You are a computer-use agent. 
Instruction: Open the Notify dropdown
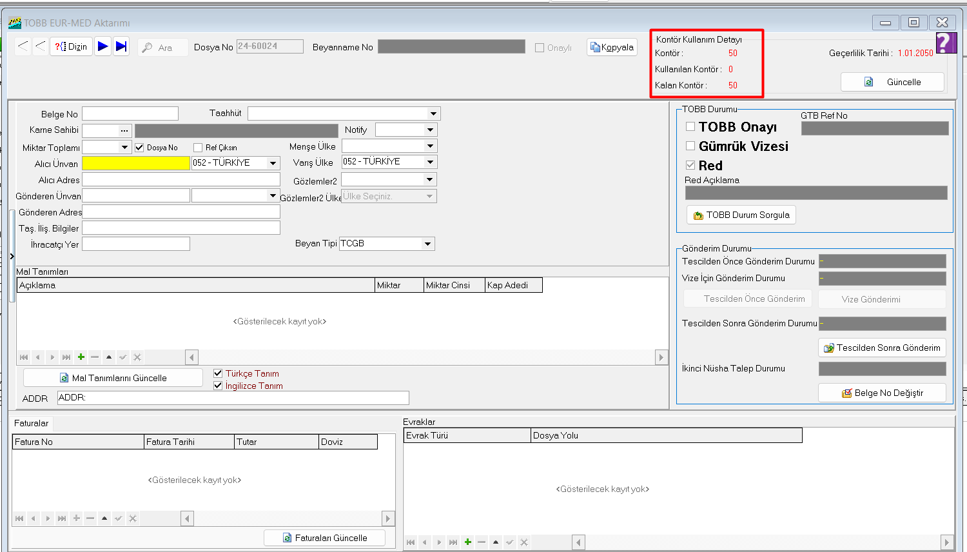click(430, 130)
